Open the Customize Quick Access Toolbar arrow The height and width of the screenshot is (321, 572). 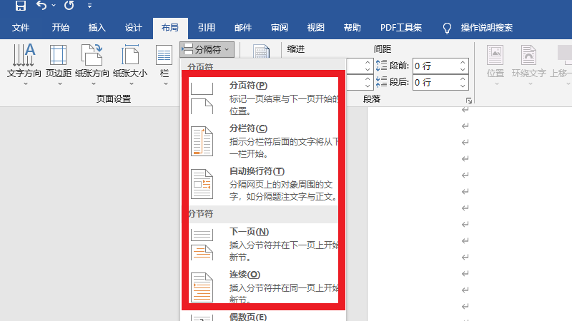pos(89,6)
